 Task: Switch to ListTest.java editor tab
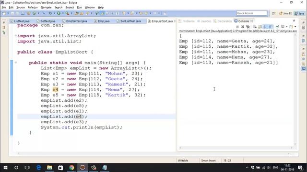pos(20,21)
